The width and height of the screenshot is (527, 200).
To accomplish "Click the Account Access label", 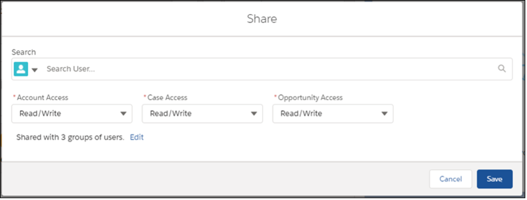I will pos(42,97).
